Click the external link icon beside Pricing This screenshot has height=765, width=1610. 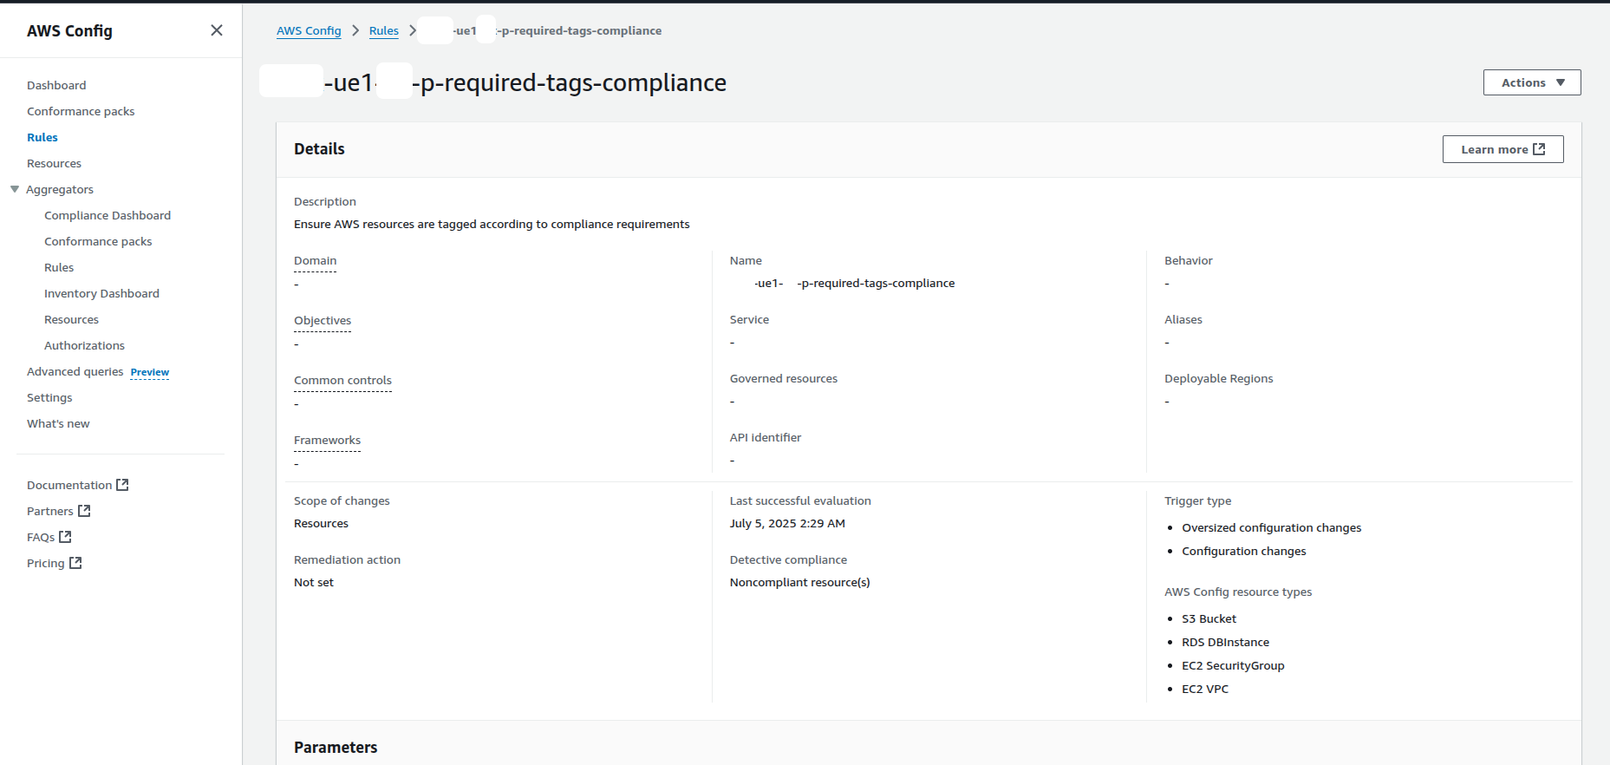pos(75,563)
